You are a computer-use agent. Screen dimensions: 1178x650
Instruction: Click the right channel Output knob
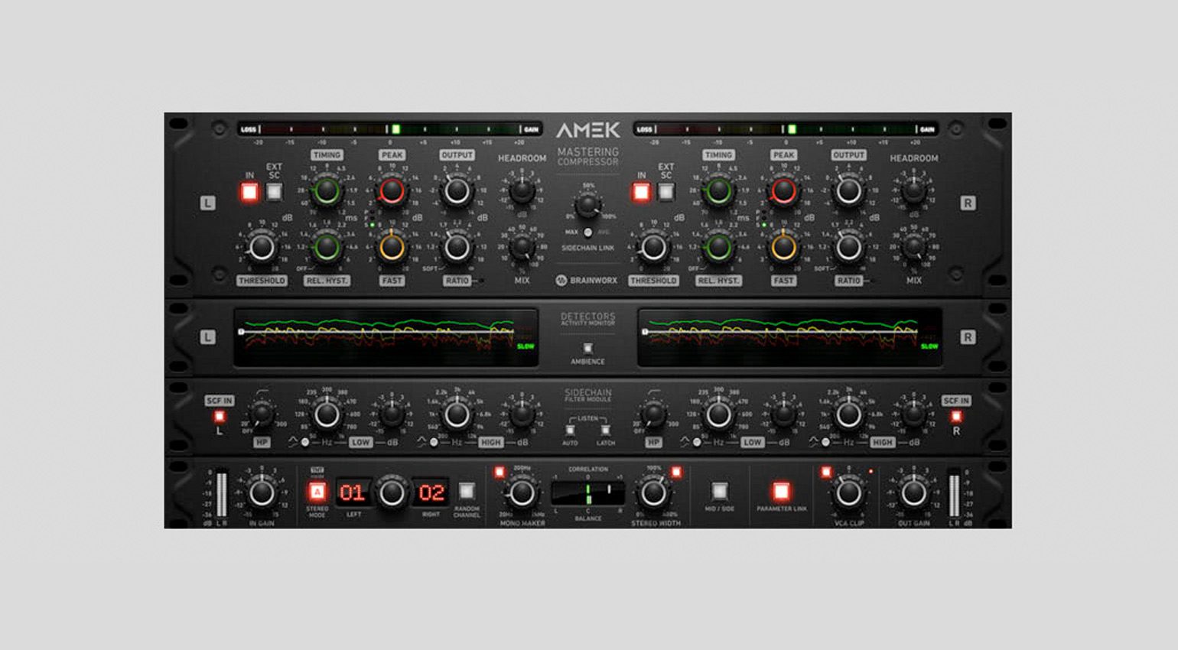(x=848, y=191)
